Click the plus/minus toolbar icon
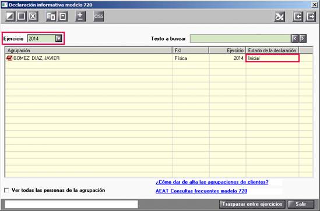 80,16
